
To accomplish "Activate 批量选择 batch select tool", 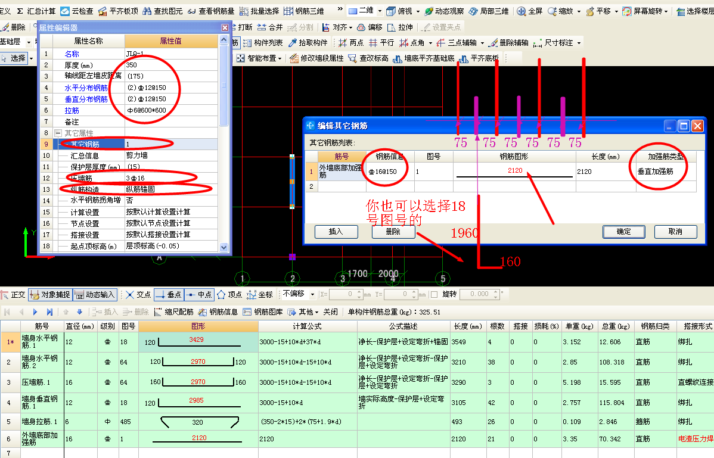I will point(259,11).
